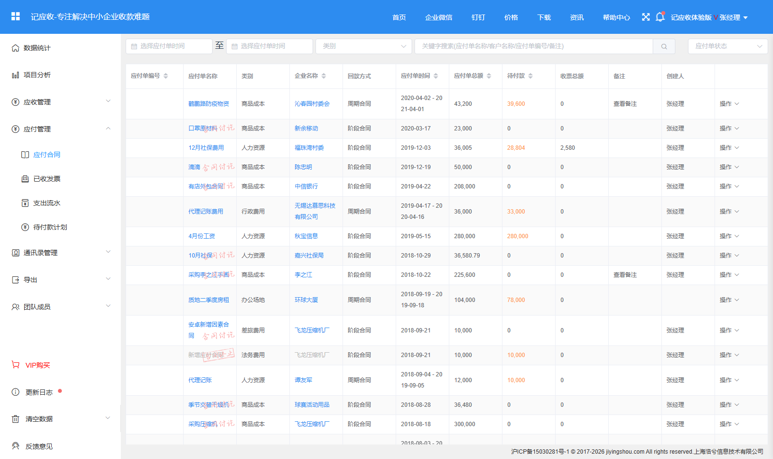Click the 应收管理 yen icon
This screenshot has height=459, width=773.
[x=15, y=102]
